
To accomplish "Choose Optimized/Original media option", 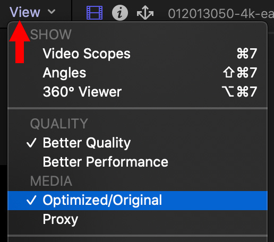I will click(138, 201).
